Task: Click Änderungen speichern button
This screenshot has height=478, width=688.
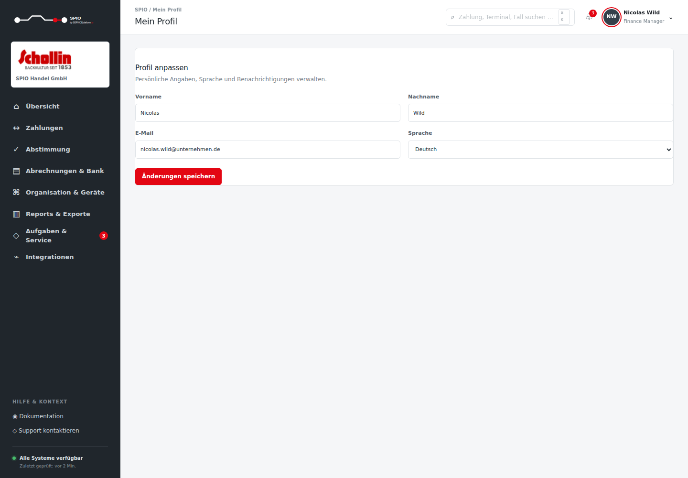Action: tap(178, 176)
